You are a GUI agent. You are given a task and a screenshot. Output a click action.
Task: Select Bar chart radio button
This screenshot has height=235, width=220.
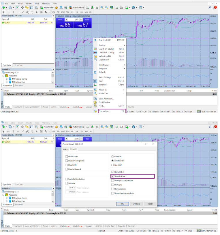coord(112,156)
